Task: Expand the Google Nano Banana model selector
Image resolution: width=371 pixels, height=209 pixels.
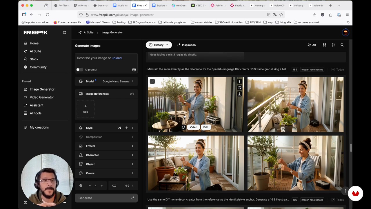Action: [x=116, y=81]
